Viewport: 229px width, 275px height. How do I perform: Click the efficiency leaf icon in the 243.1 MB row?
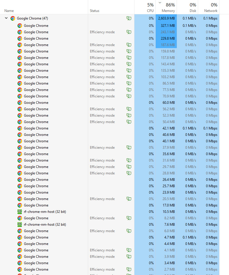coord(129,32)
